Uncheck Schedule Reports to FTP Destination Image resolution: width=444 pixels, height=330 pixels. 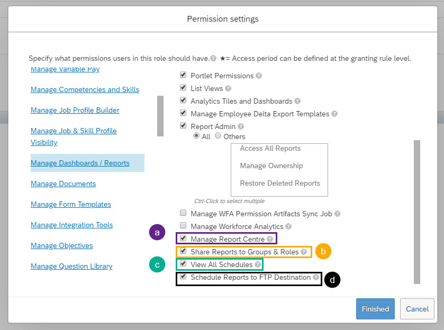(x=183, y=276)
